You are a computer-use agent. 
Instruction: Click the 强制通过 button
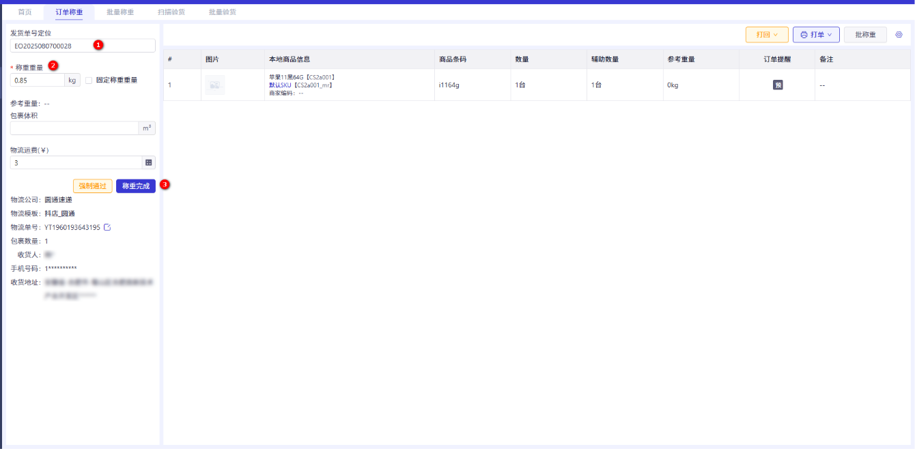click(x=93, y=186)
